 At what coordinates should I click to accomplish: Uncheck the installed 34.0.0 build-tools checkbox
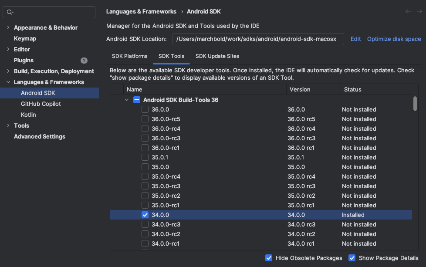(145, 215)
